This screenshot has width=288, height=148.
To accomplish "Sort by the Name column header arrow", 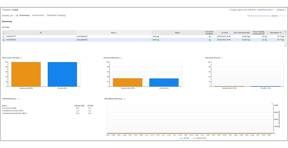I will [117, 33].
